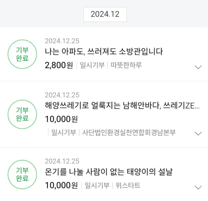This screenshot has width=208, height=201.
Task: Select 일시기부 label next to 위스타트
Action: tap(97, 185)
